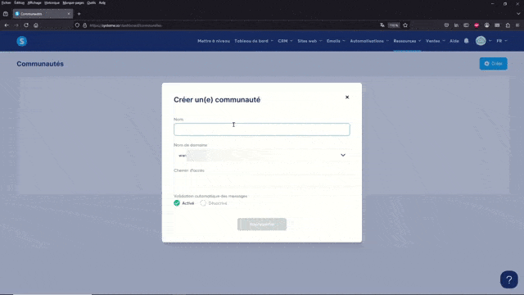The width and height of the screenshot is (524, 295).
Task: Open the Marque-pages menu
Action: tap(73, 2)
